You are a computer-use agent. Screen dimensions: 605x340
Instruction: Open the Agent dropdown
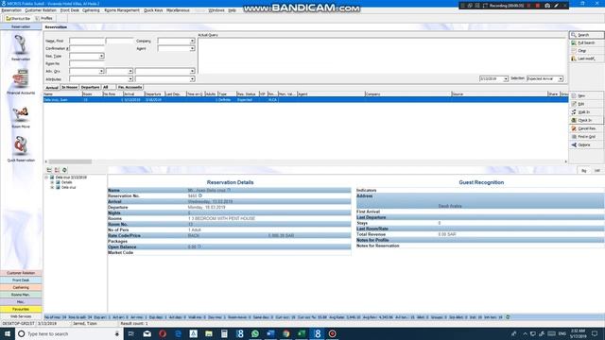192,48
